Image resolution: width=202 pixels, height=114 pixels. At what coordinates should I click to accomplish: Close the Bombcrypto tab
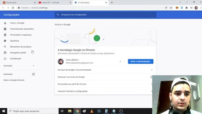point(34,3)
